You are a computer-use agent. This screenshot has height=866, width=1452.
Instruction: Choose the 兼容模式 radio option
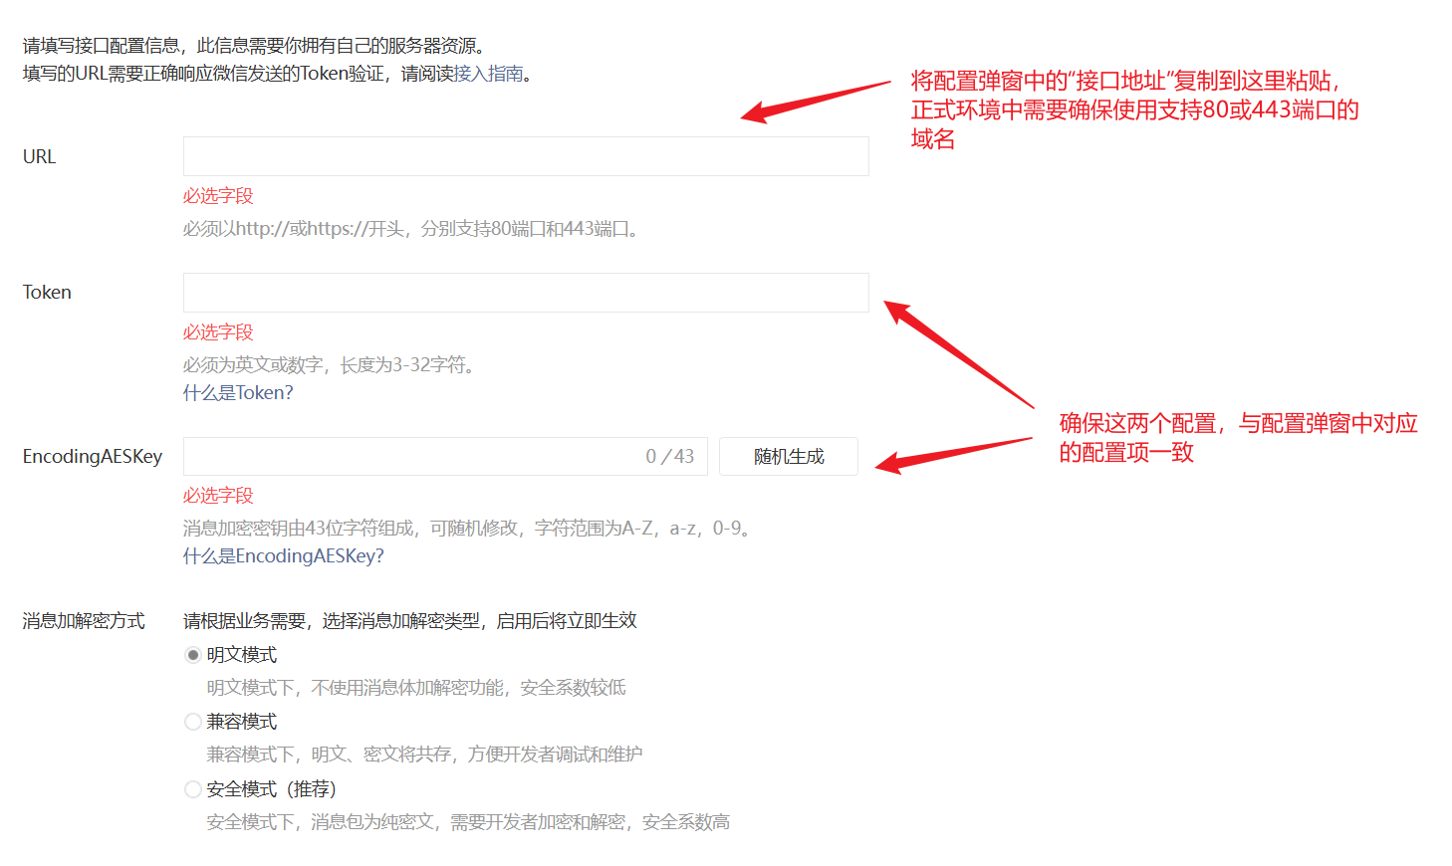click(x=193, y=722)
